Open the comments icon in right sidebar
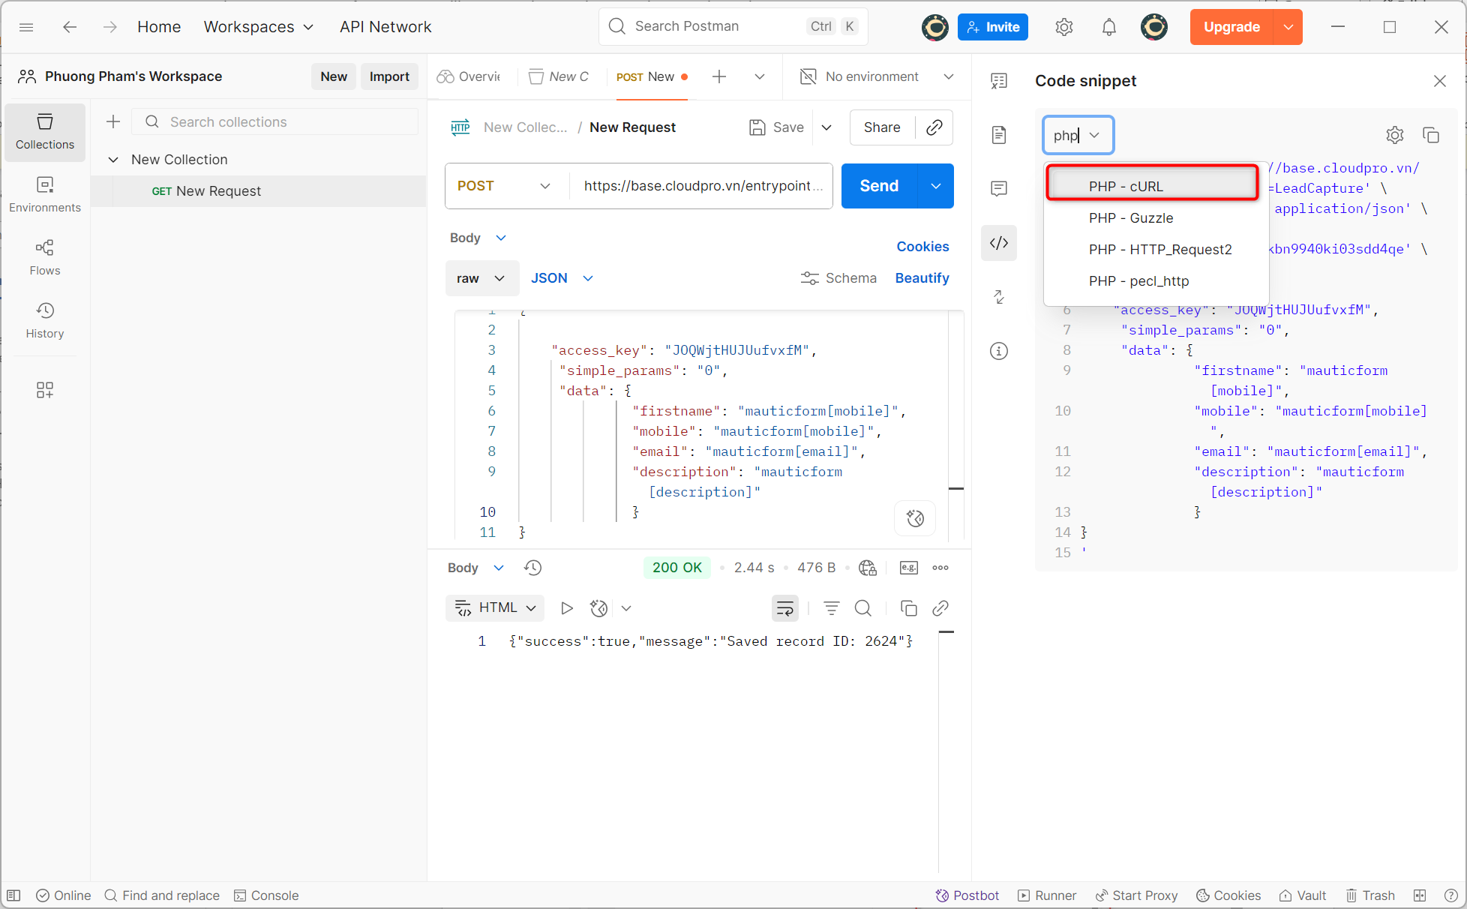This screenshot has height=909, width=1467. (x=998, y=188)
